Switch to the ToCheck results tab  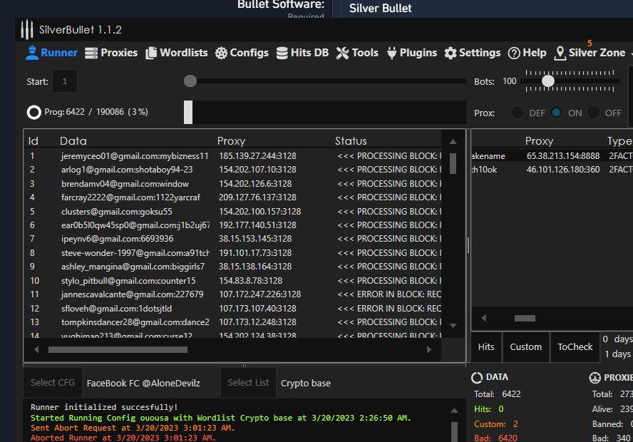click(575, 347)
